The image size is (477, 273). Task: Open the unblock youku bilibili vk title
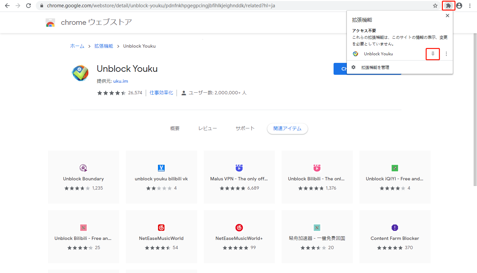[161, 179]
